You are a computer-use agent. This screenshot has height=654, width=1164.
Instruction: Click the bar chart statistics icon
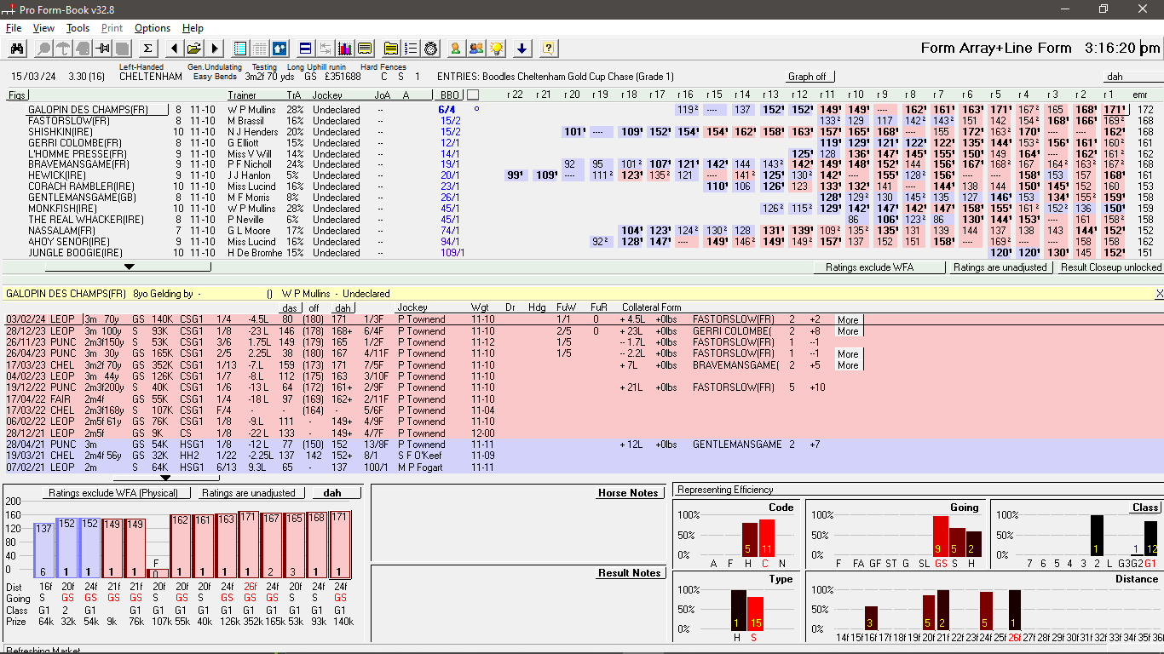coord(345,49)
